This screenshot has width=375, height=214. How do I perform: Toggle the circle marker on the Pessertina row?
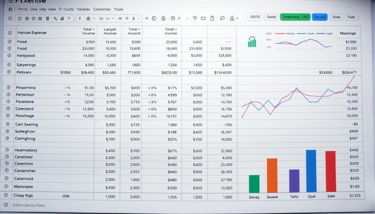[x=9, y=88]
